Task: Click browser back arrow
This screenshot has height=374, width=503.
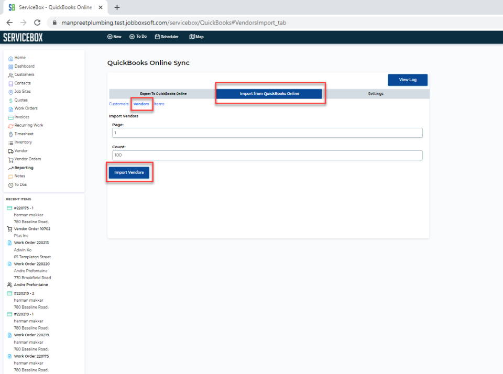Action: click(x=9, y=23)
